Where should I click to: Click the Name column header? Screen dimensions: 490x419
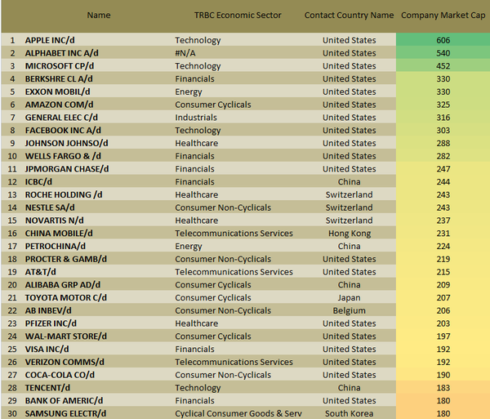(x=98, y=15)
